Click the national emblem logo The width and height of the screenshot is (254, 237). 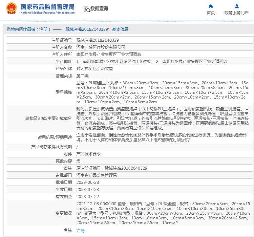click(x=11, y=8)
